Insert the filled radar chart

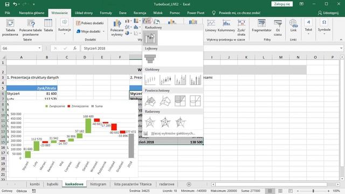[x=180, y=122]
